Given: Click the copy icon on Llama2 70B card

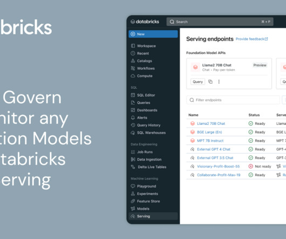Looking at the screenshot, I should [x=210, y=82].
